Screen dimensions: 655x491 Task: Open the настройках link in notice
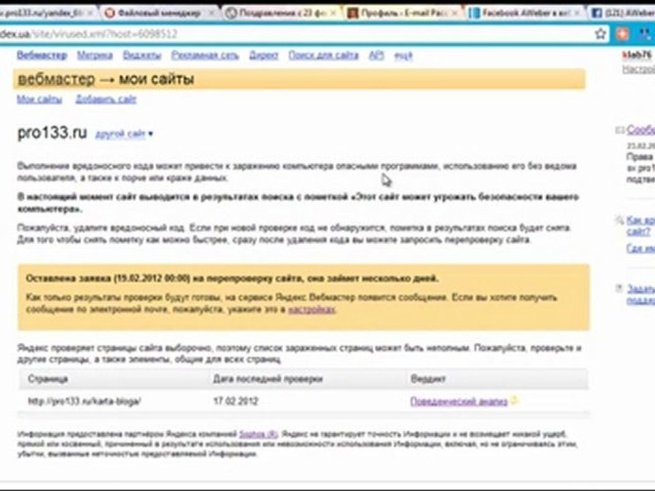click(x=312, y=310)
